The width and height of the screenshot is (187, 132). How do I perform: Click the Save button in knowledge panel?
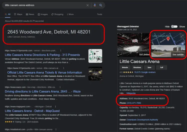pos(149,67)
